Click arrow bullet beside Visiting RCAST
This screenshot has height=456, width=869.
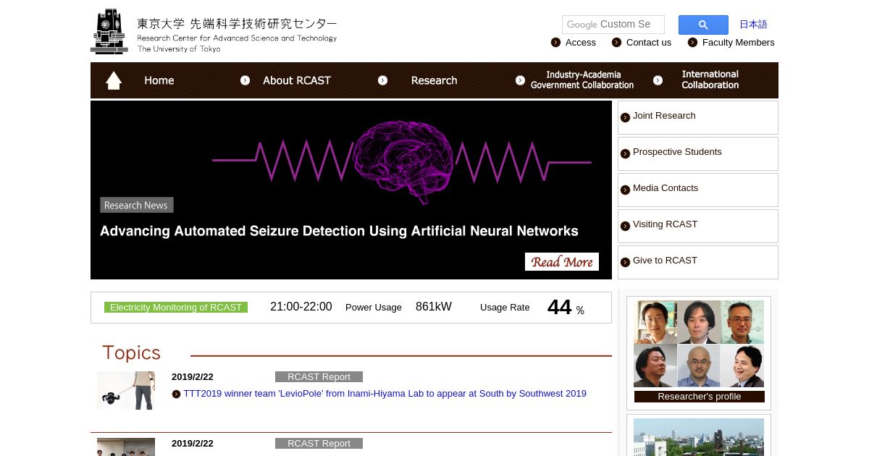tap(626, 226)
